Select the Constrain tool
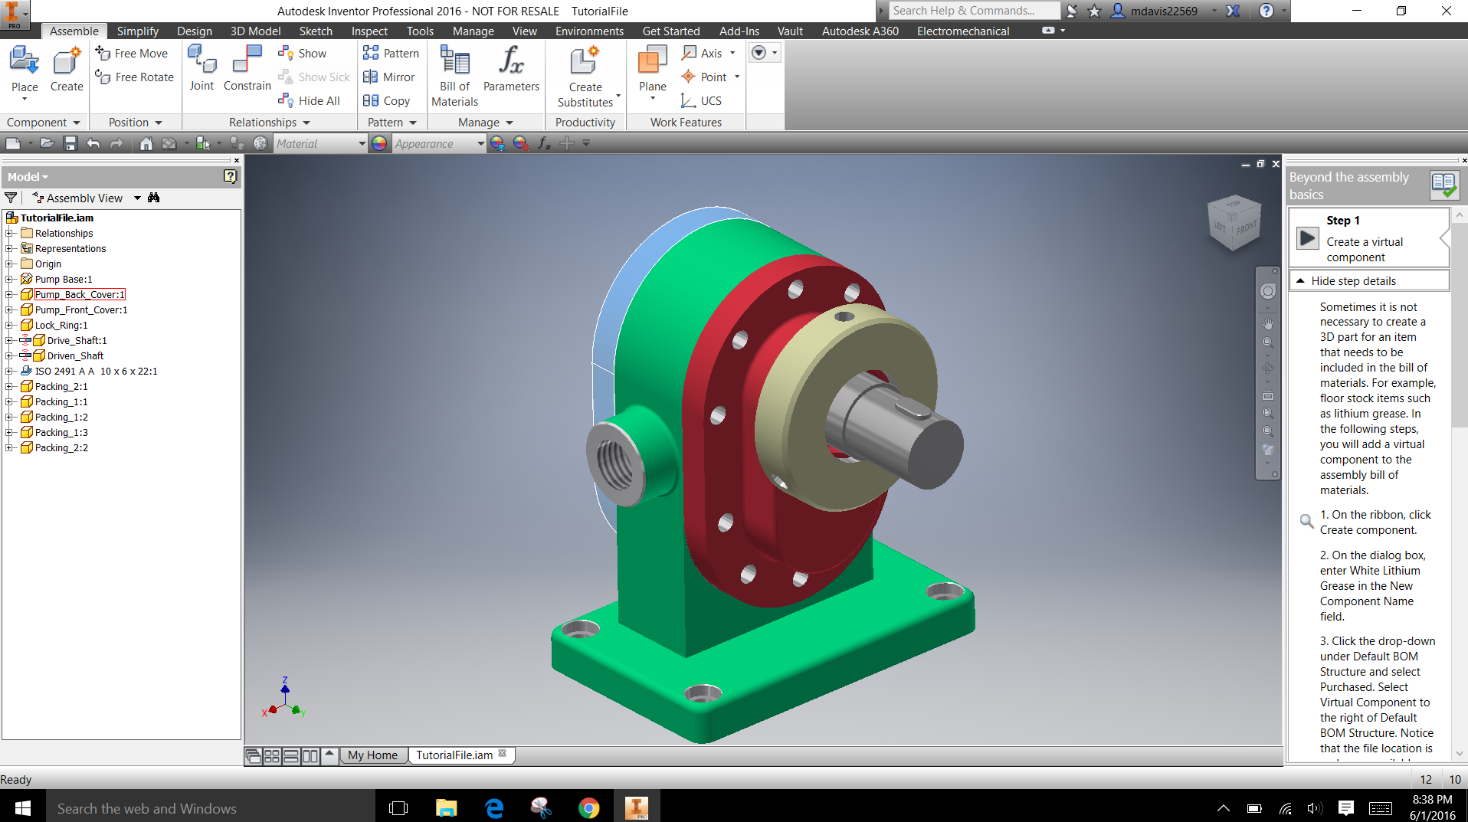The image size is (1468, 822). coord(247,69)
